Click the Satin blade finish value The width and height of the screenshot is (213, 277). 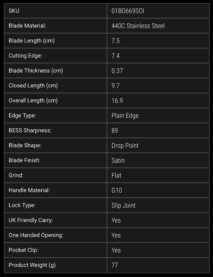coord(118,160)
